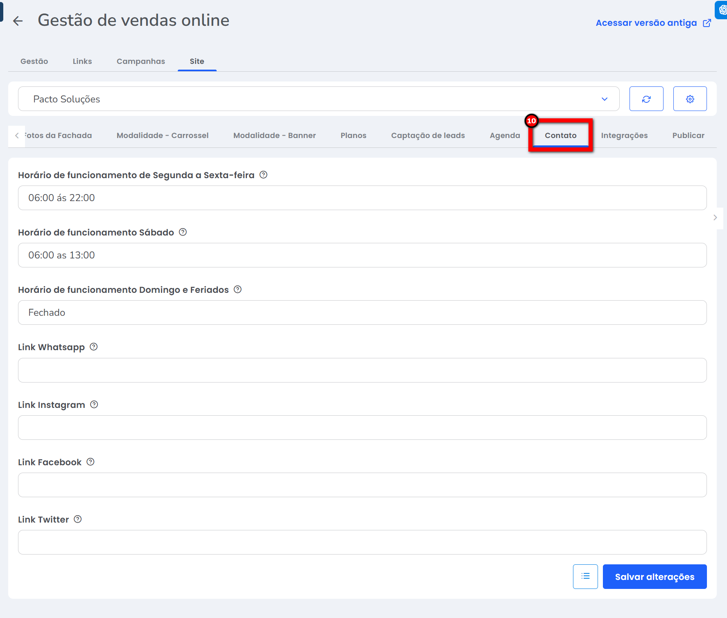The height and width of the screenshot is (618, 727).
Task: Click help icon beside Link Facebook
Action: click(91, 462)
